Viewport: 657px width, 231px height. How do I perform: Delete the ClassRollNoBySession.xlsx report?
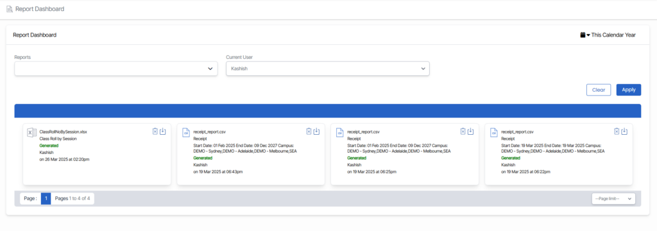pyautogui.click(x=155, y=132)
